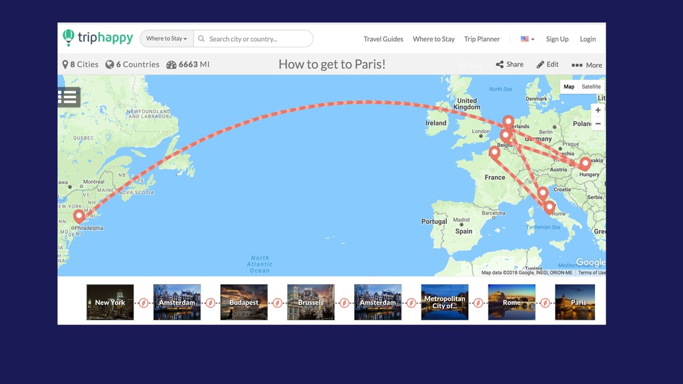The height and width of the screenshot is (384, 683).
Task: Click transport icon between Brussels and Amsterdam
Action: (x=345, y=303)
